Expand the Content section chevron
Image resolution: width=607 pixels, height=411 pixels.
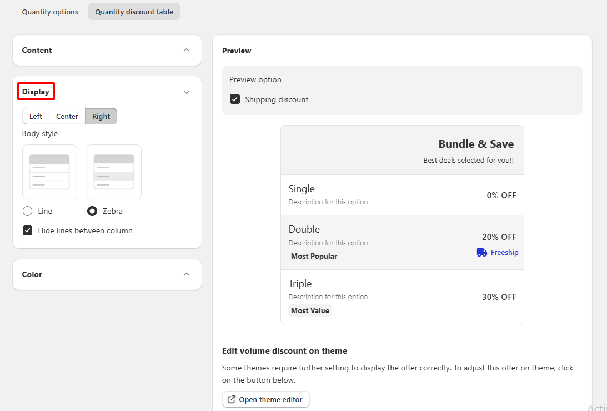click(x=187, y=51)
